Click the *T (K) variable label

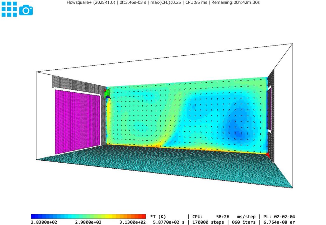tap(158, 216)
